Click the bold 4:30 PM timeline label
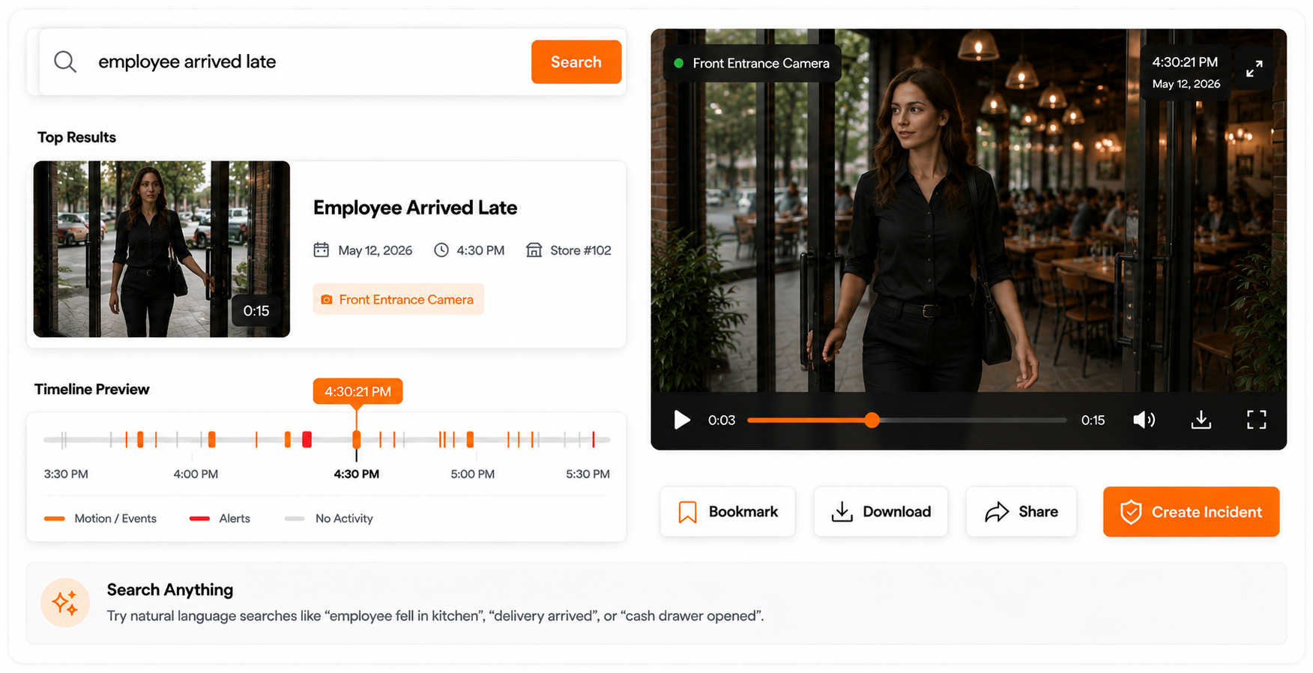 click(356, 474)
